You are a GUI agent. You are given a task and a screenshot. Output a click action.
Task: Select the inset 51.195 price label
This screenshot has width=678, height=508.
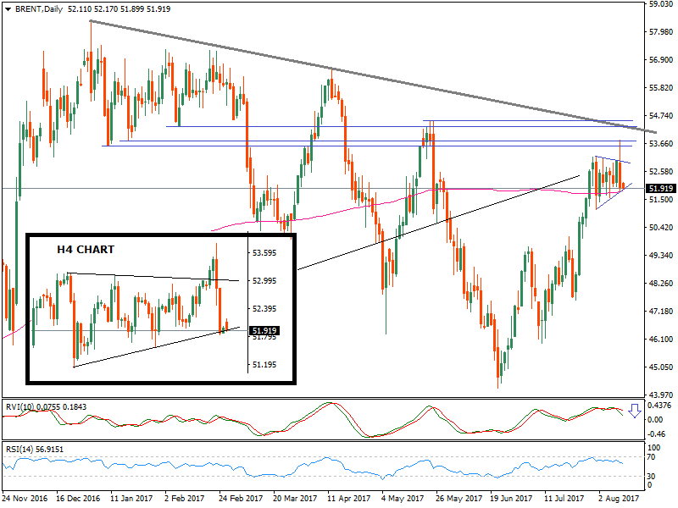264,365
